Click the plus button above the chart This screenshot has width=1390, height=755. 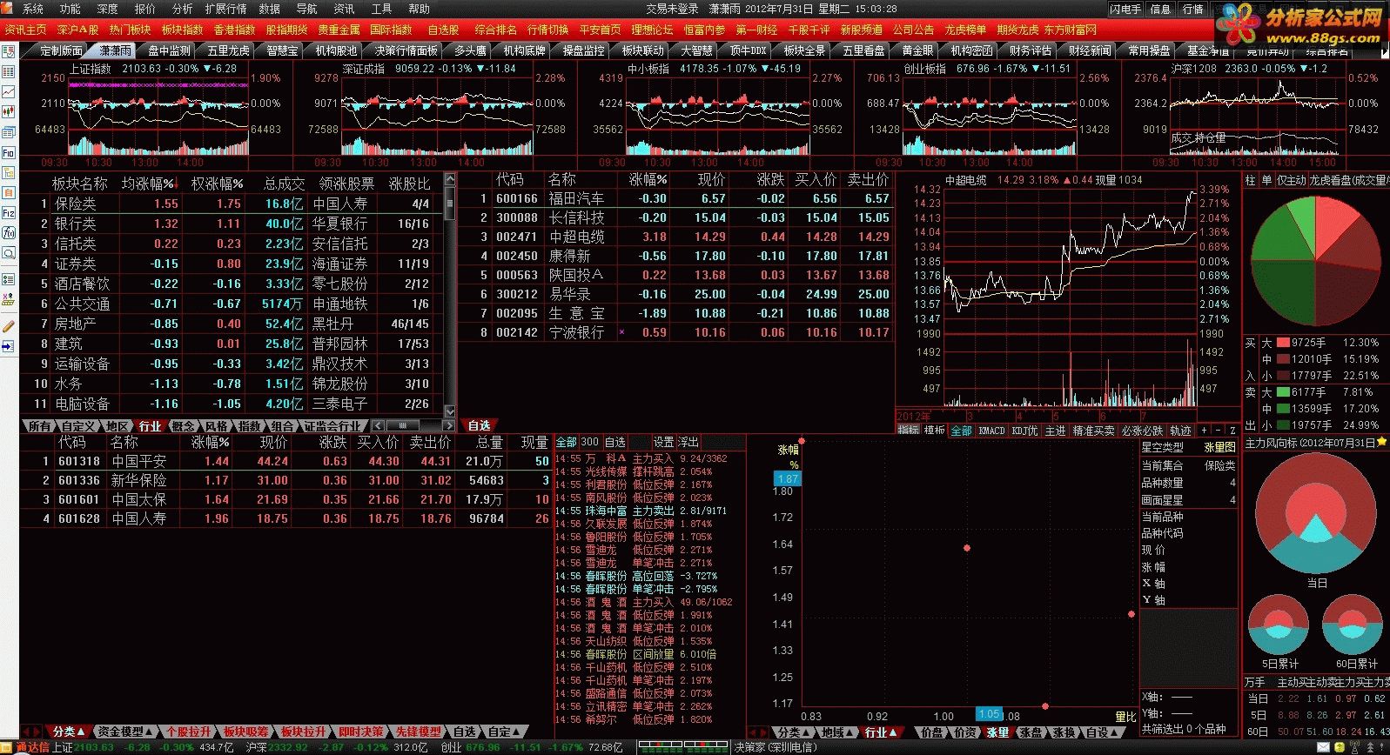[x=1204, y=431]
